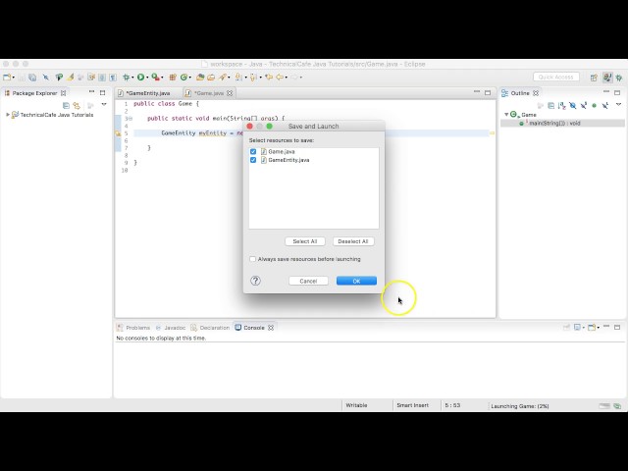
Task: Click Hide Non-Public Members icon in Outline
Action: click(595, 105)
